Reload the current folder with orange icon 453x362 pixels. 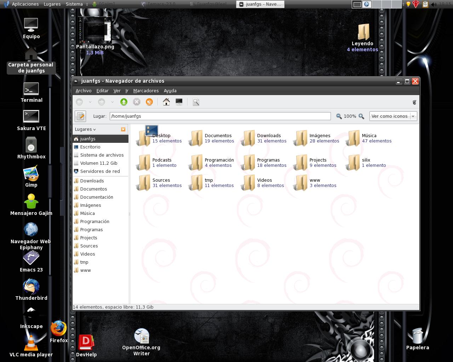(x=149, y=102)
